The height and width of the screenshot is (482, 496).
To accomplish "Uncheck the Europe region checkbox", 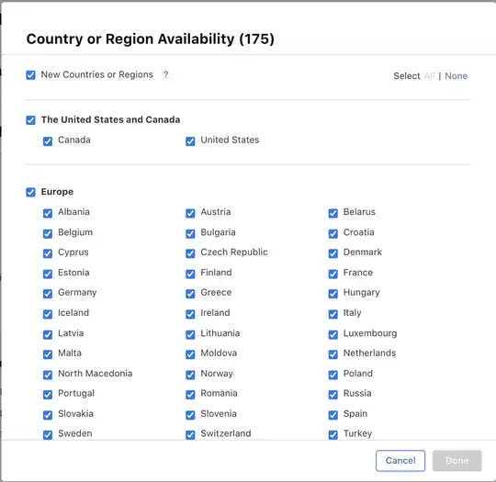I will click(30, 192).
